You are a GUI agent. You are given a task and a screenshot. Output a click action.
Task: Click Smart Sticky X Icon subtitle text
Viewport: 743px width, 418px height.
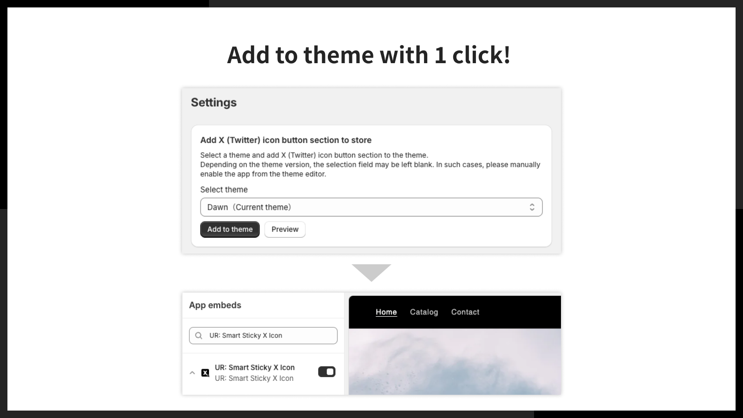[x=254, y=379]
